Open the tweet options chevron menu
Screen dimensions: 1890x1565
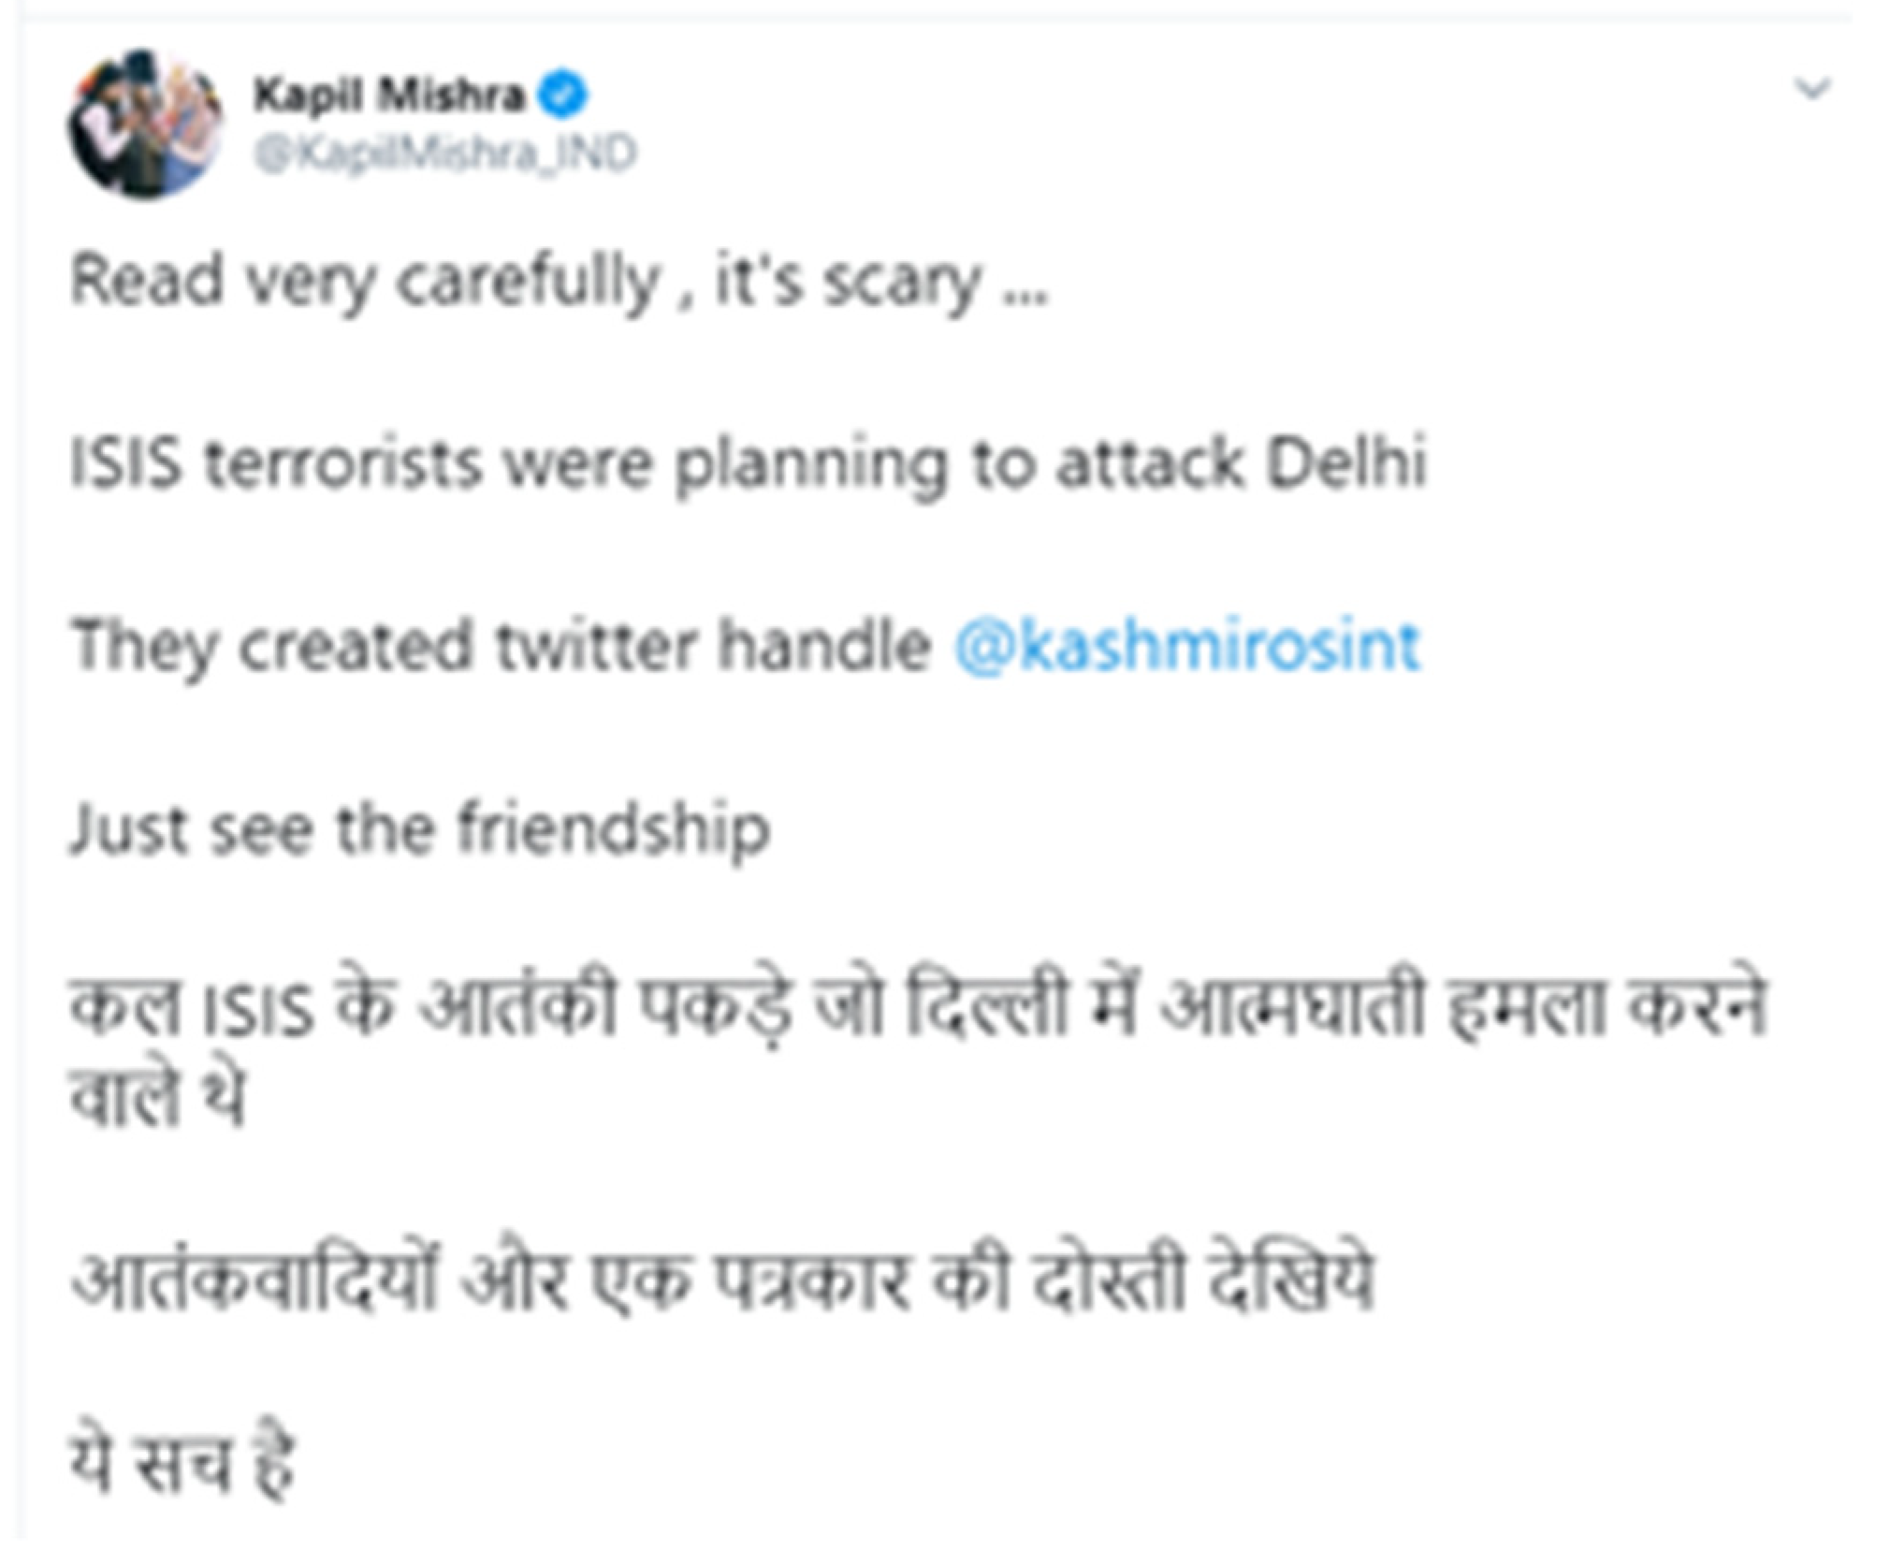(x=1812, y=89)
